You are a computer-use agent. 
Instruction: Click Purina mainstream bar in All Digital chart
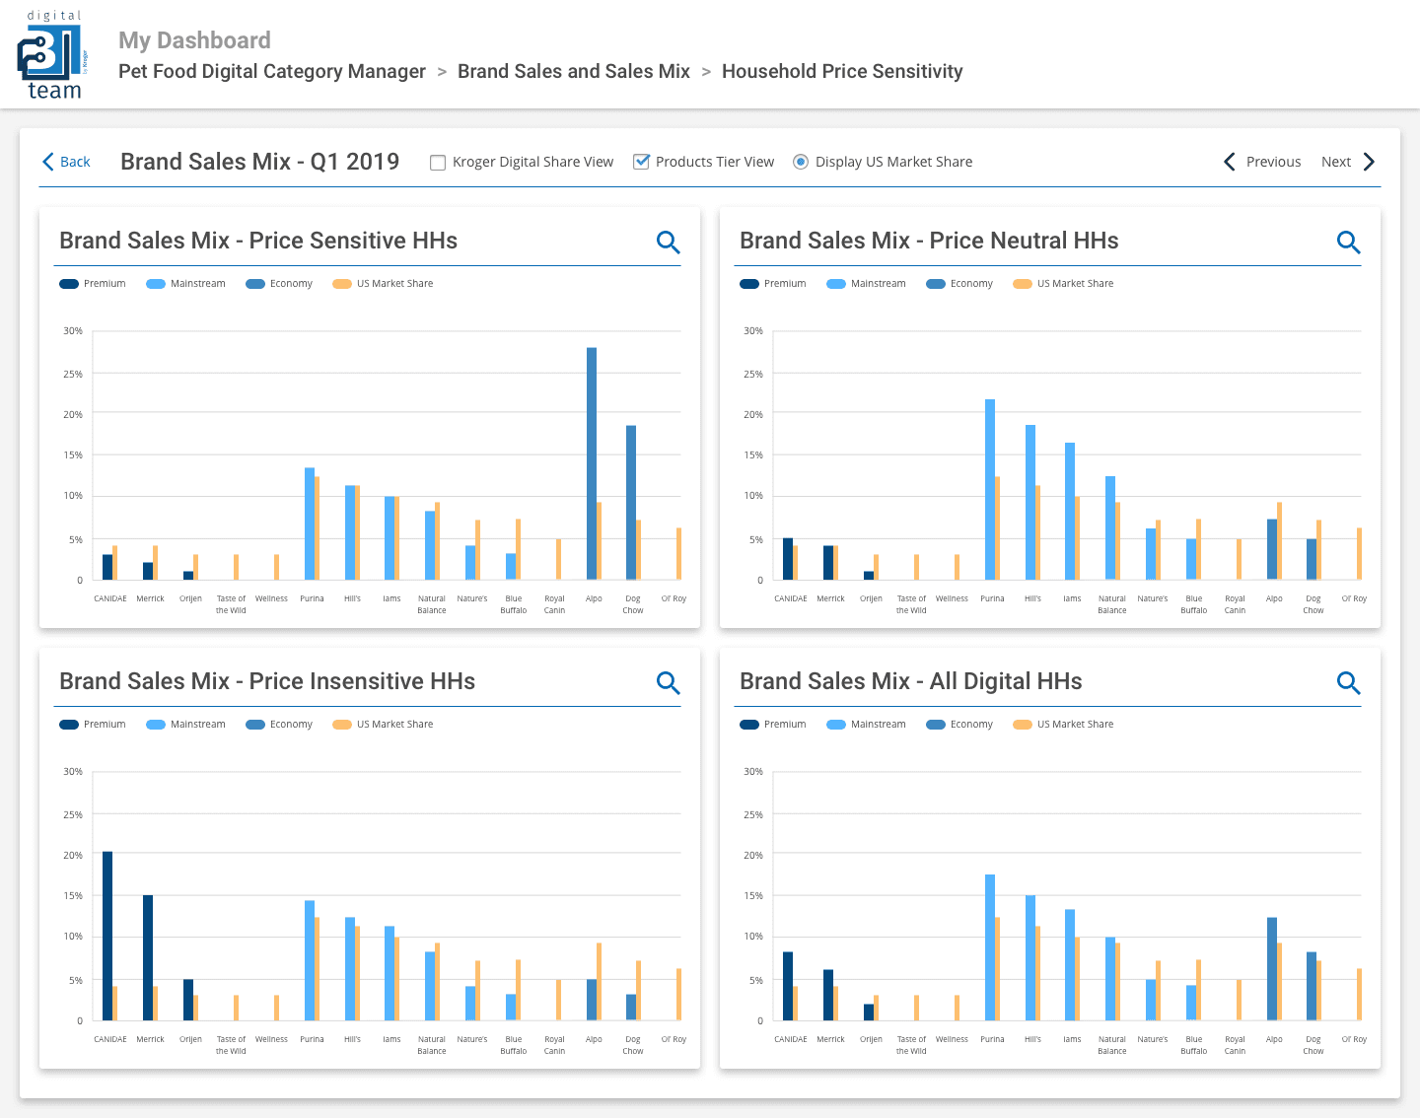[990, 947]
